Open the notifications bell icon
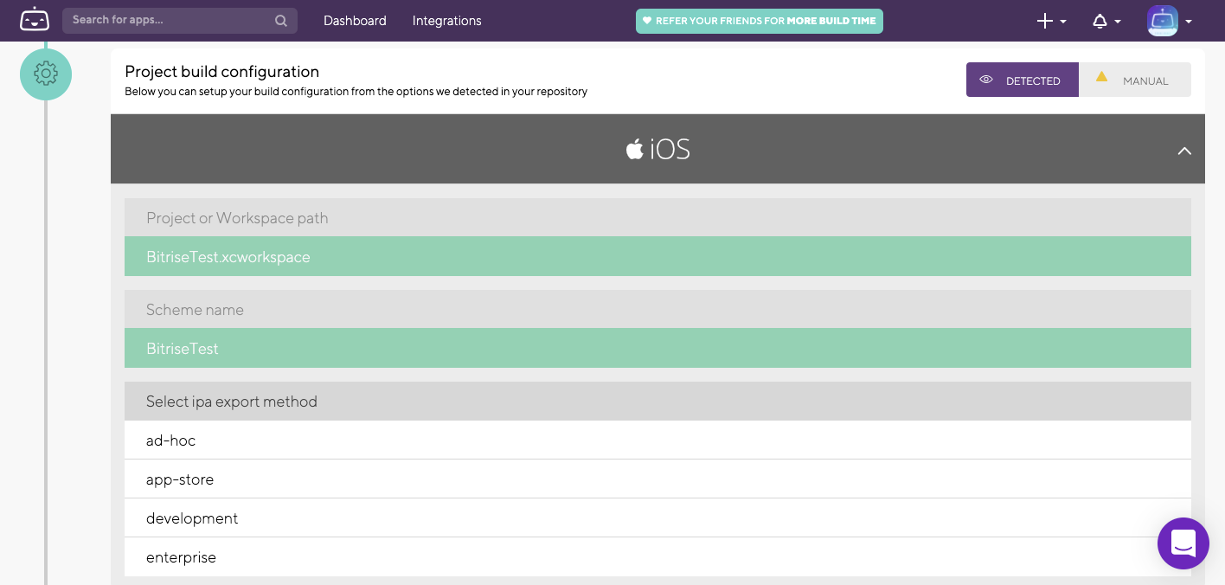The image size is (1225, 585). pos(1100,21)
